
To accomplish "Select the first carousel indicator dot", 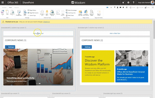I will tap(37, 83).
